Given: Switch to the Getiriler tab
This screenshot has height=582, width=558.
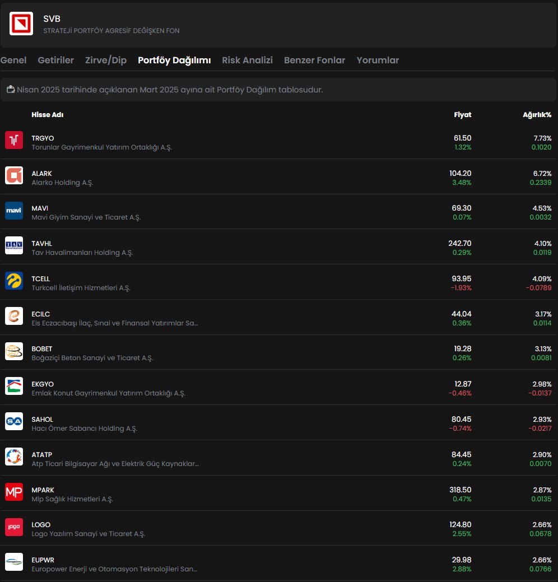Looking at the screenshot, I should tap(55, 60).
